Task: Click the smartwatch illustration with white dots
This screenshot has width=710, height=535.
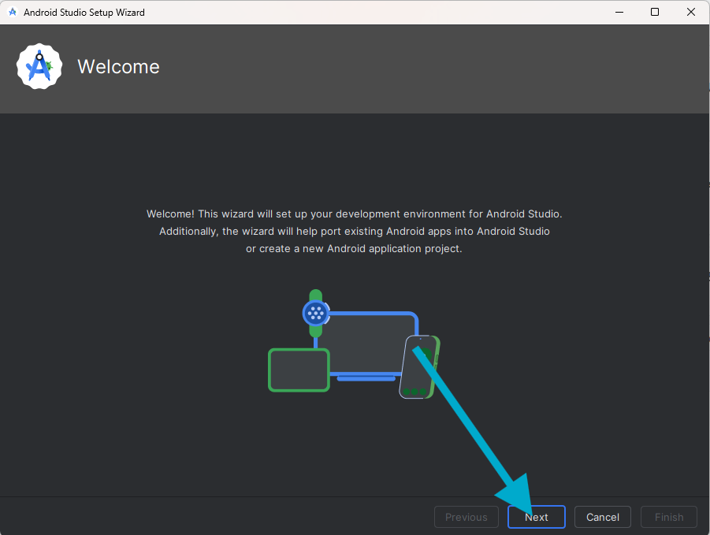Action: point(315,313)
